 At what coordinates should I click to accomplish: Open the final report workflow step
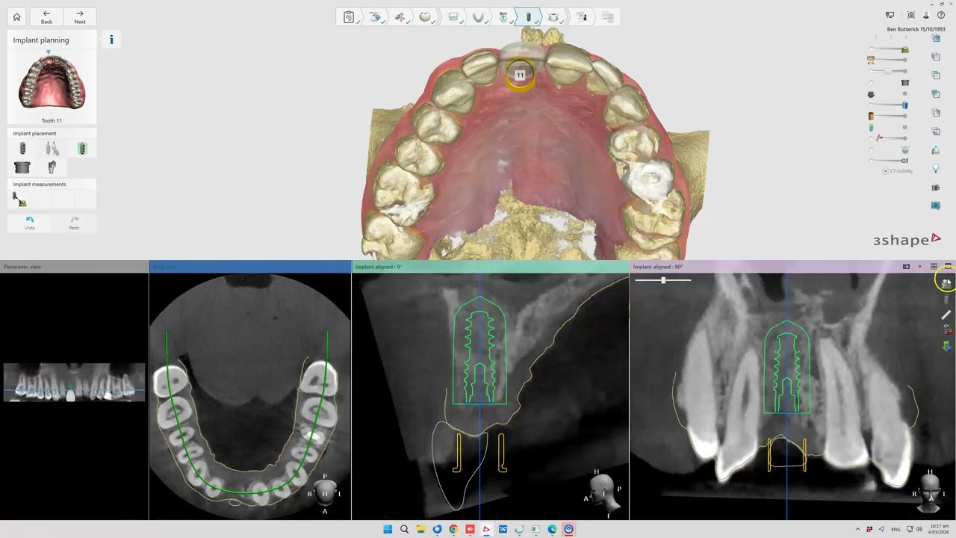pos(607,16)
